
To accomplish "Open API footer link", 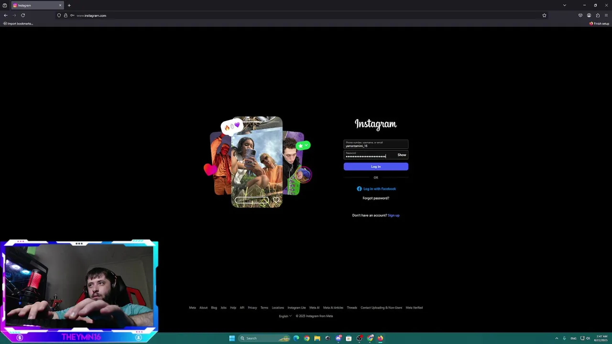I will pos(242,308).
